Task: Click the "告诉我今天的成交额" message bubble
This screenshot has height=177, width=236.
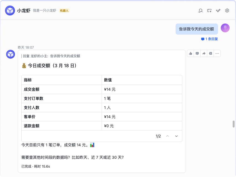Action: [197, 29]
